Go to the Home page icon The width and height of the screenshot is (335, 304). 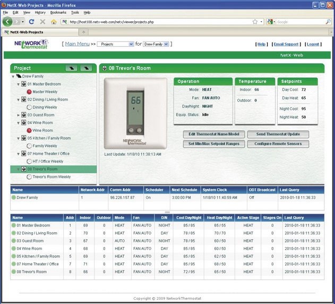(54, 22)
